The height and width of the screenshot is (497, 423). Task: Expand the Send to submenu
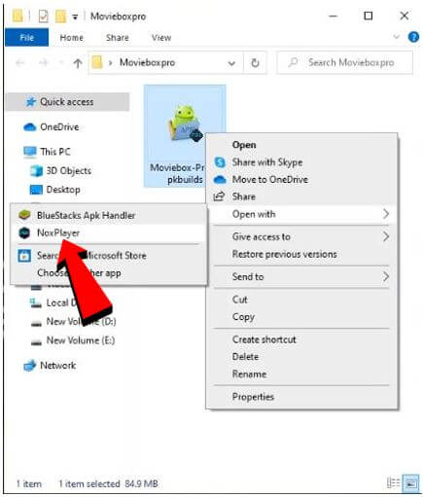(301, 277)
